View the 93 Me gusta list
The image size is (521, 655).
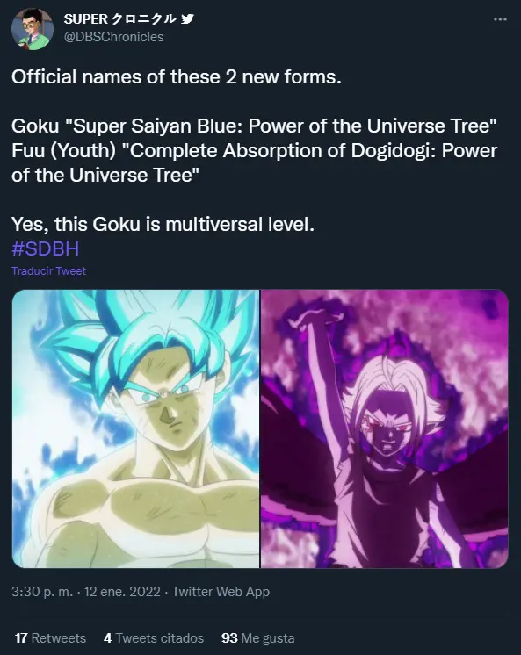[258, 637]
